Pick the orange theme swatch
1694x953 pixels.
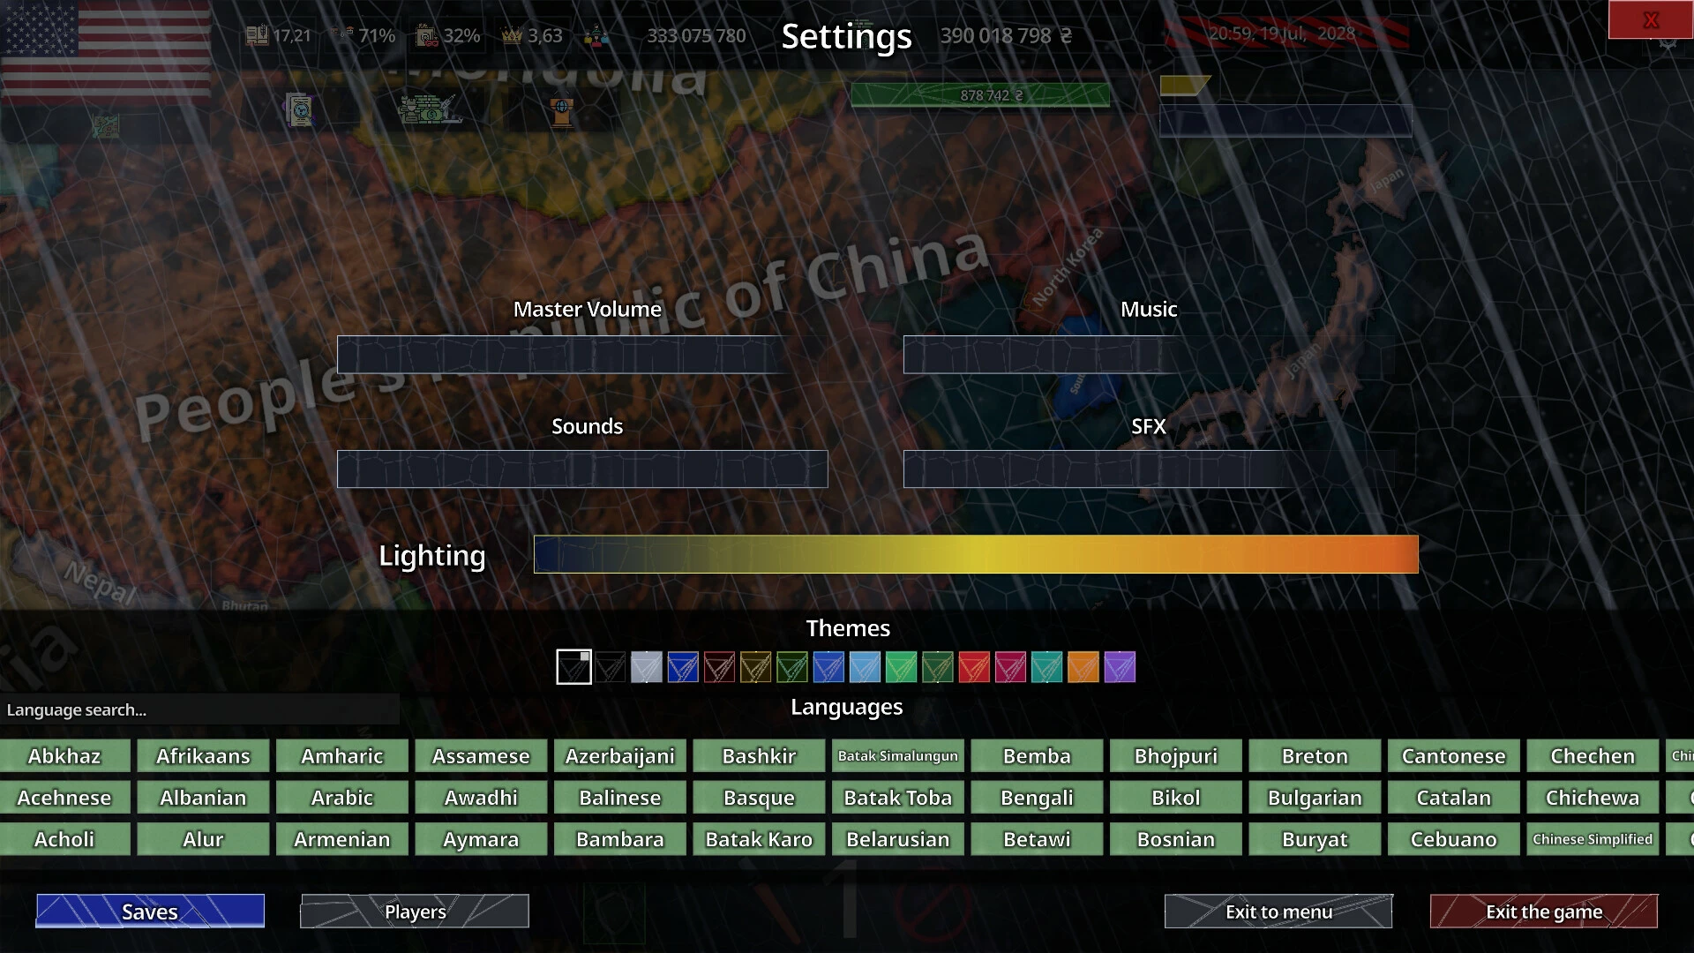(1083, 667)
